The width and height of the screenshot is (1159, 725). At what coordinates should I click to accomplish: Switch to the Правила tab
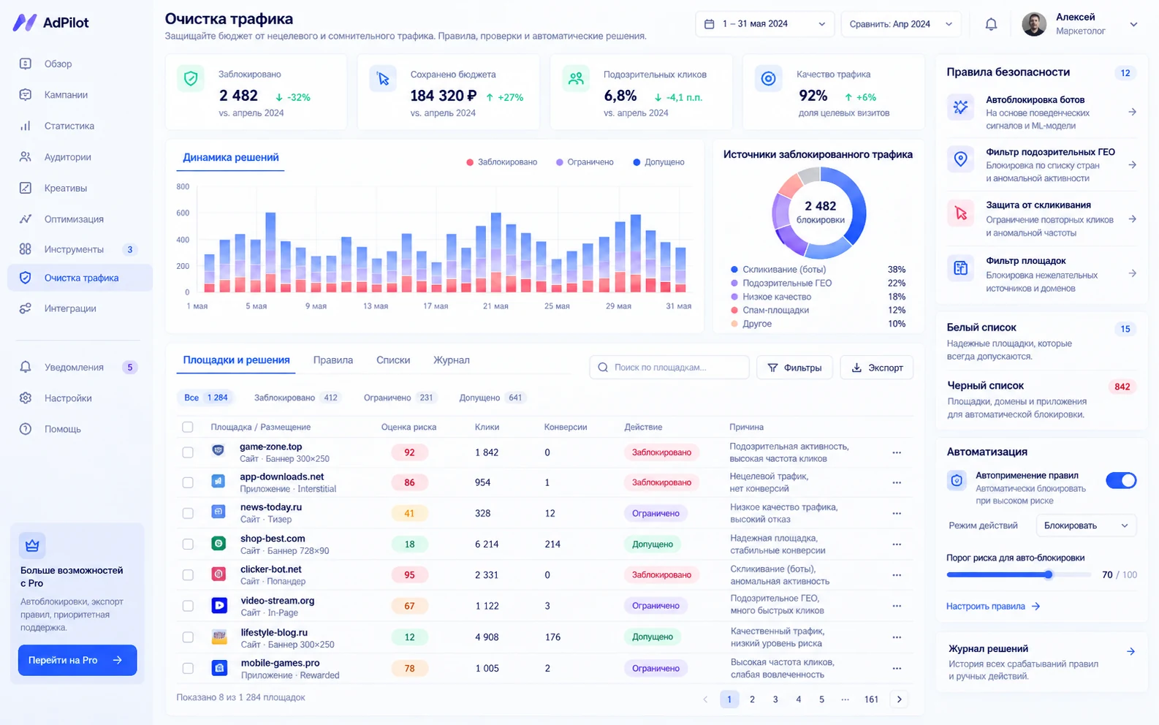pyautogui.click(x=333, y=360)
